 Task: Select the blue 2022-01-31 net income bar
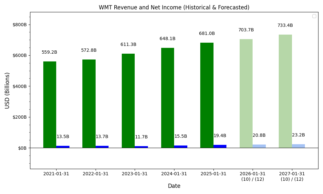pyautogui.click(x=102, y=147)
